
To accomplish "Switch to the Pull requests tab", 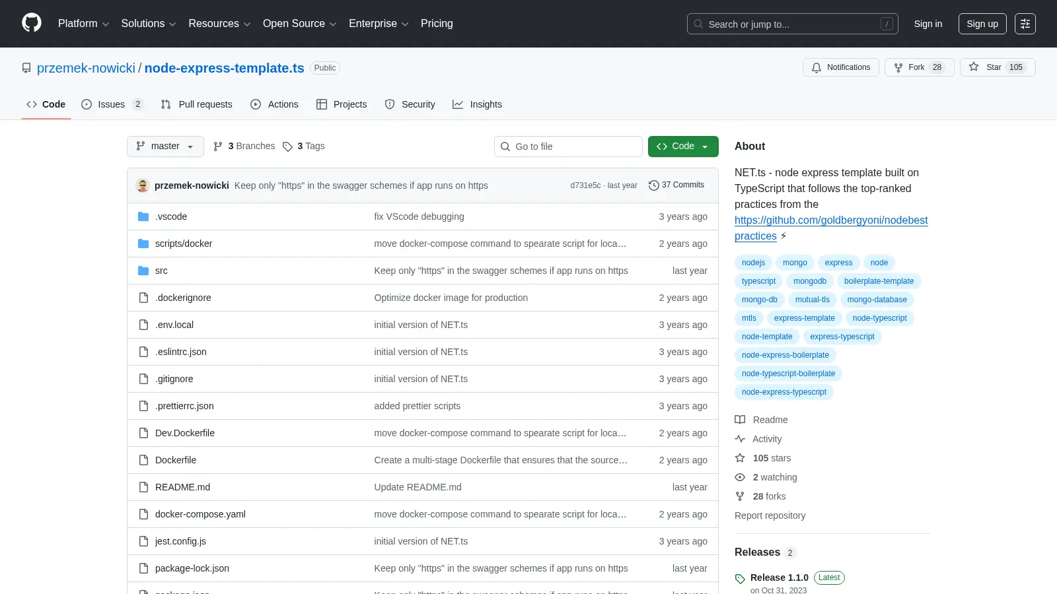I will (197, 104).
